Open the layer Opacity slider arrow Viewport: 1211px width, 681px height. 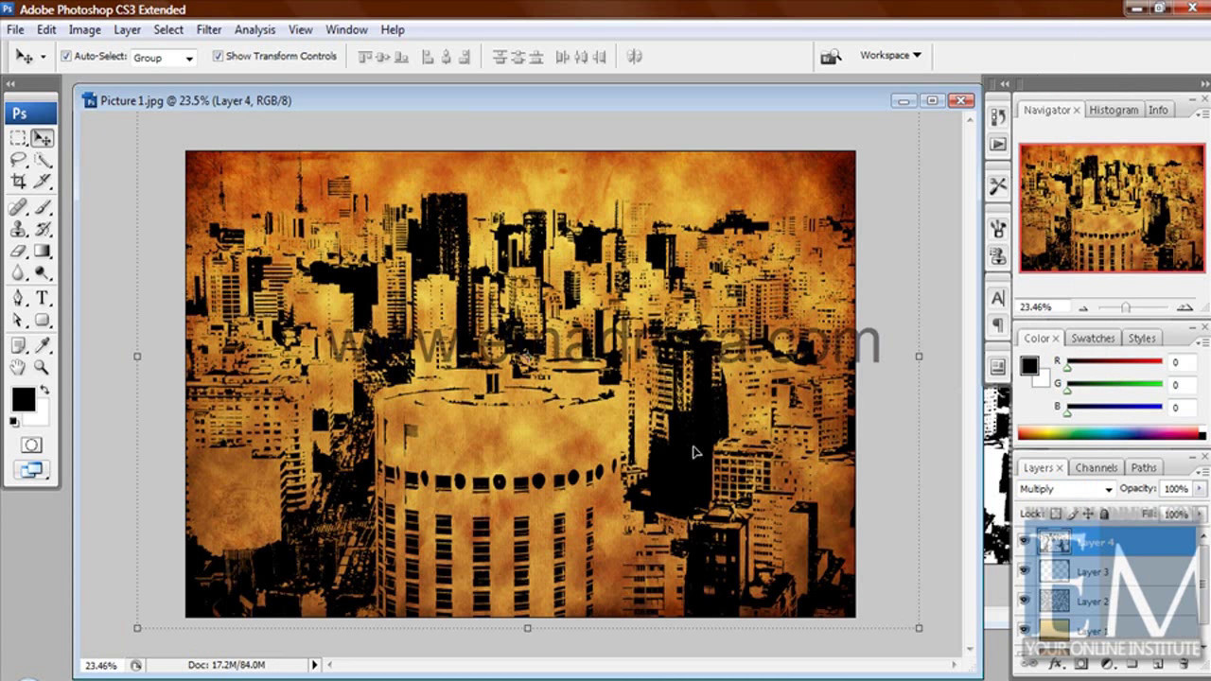click(x=1199, y=489)
